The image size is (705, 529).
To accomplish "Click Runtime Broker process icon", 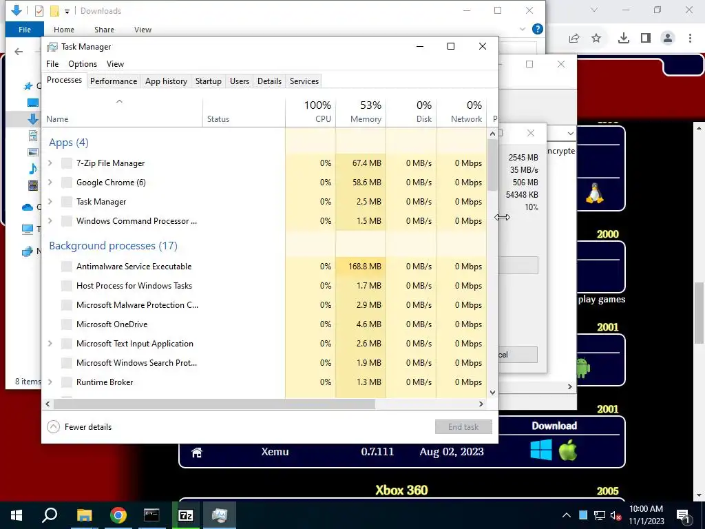I will [x=67, y=382].
